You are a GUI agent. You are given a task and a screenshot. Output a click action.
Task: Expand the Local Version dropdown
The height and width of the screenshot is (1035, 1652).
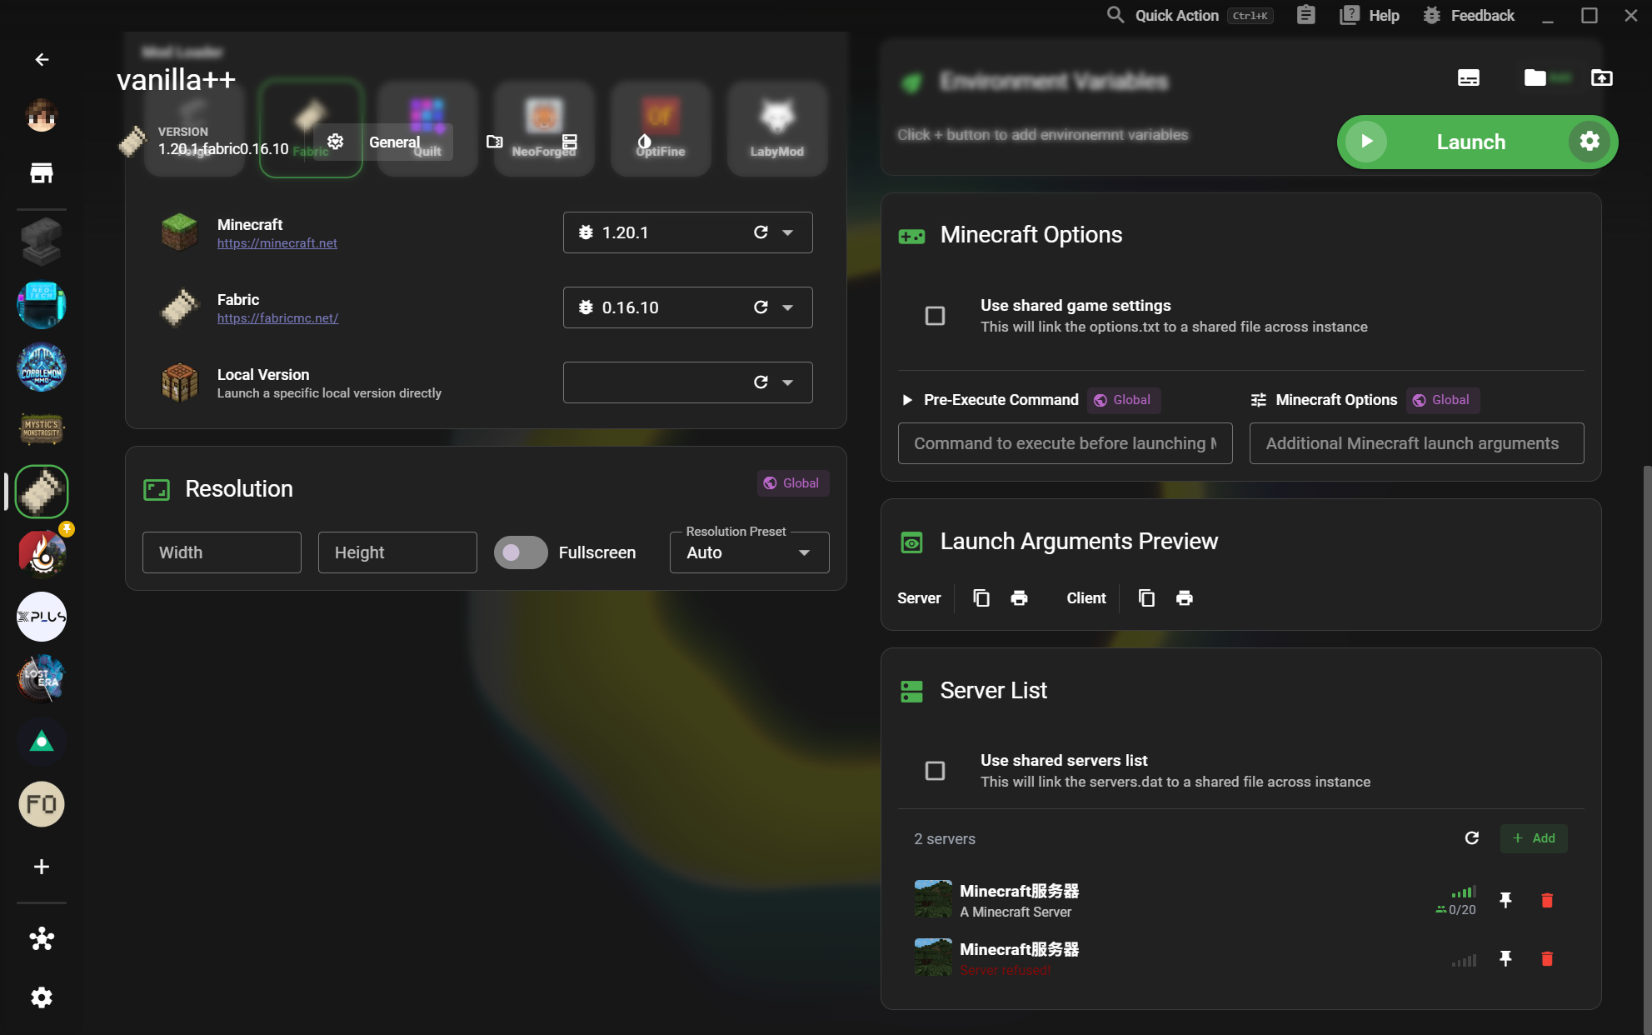tap(787, 382)
